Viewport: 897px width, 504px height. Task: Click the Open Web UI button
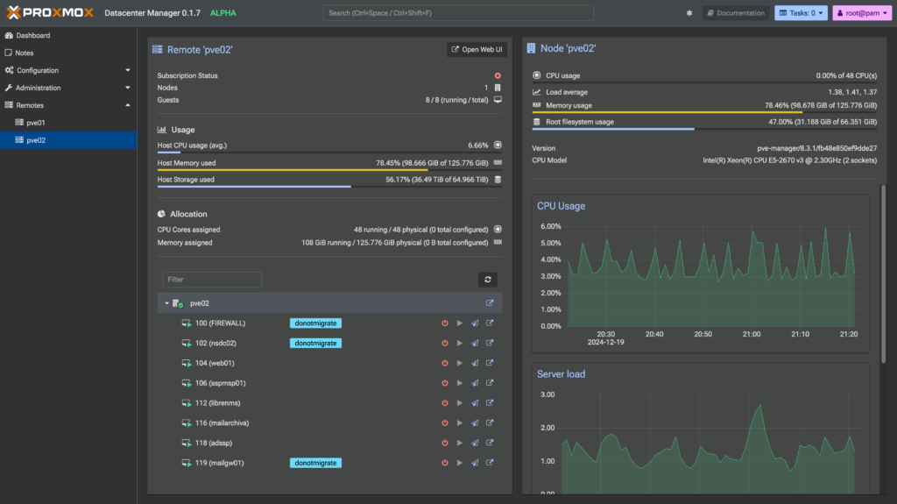tap(477, 50)
